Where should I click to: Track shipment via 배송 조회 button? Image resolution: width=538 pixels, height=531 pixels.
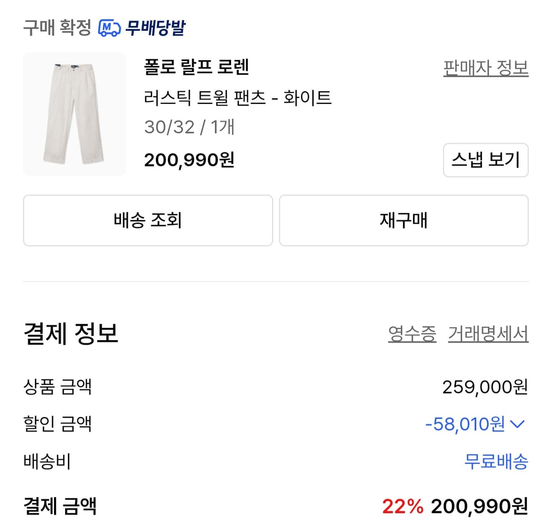147,220
